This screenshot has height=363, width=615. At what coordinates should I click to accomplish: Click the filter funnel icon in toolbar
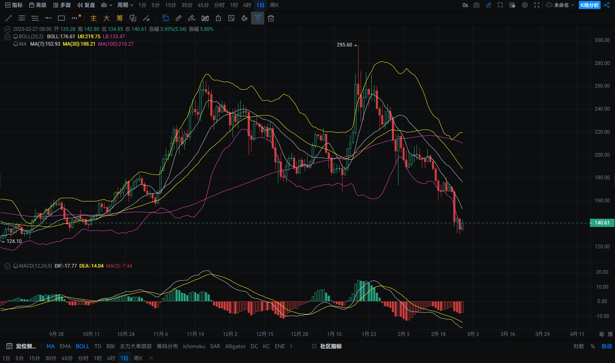[x=257, y=18]
